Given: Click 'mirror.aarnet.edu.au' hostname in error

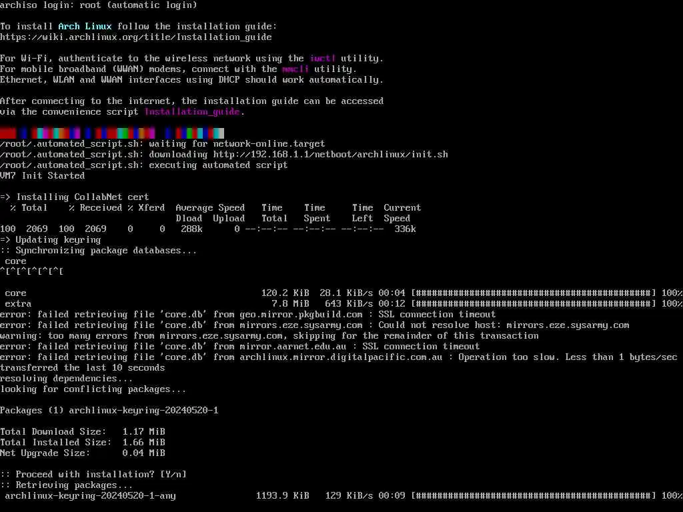Looking at the screenshot, I should click(x=293, y=346).
